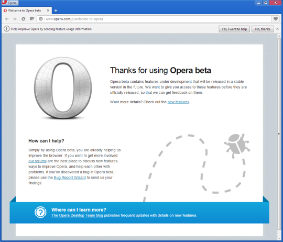
Task: Click the Where can I learn more? heading
Action: [x=79, y=210]
